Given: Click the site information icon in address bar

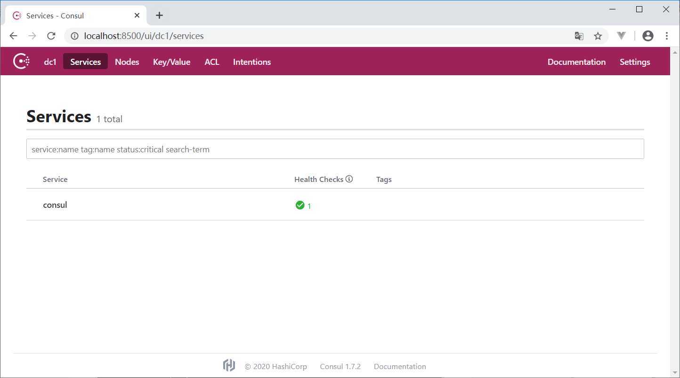Looking at the screenshot, I should [x=74, y=36].
